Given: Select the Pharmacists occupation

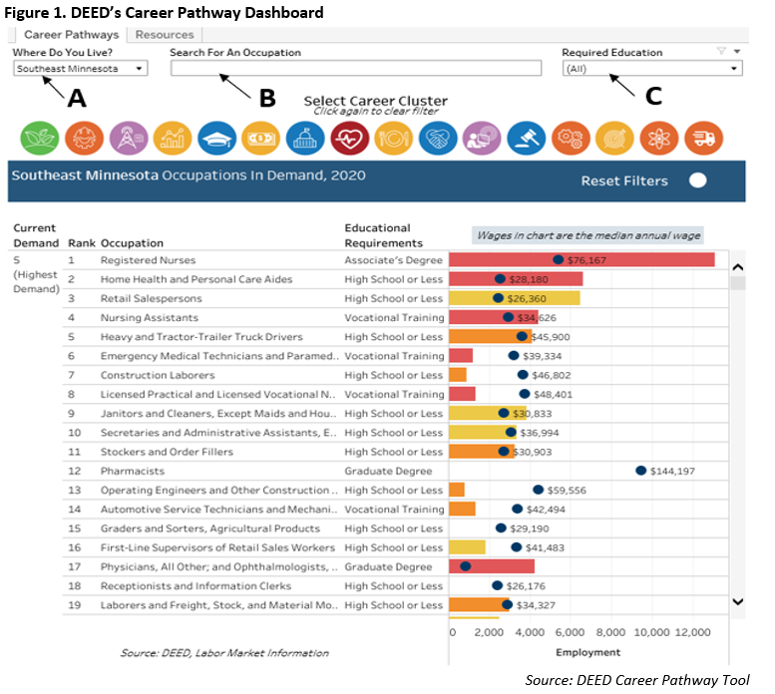Looking at the screenshot, I should pos(133,472).
